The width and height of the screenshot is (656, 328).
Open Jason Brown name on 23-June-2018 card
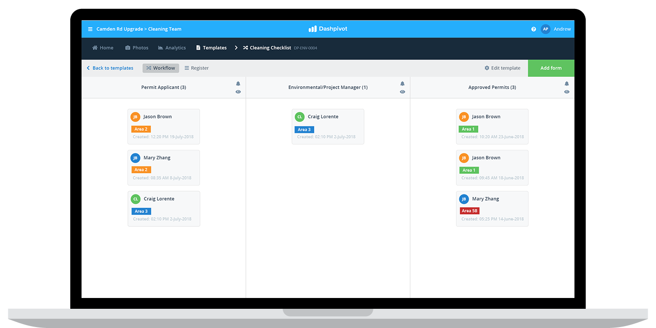(486, 117)
